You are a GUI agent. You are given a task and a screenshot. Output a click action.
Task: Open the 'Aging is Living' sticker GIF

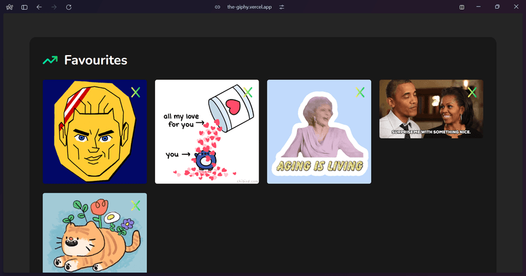pos(319,131)
